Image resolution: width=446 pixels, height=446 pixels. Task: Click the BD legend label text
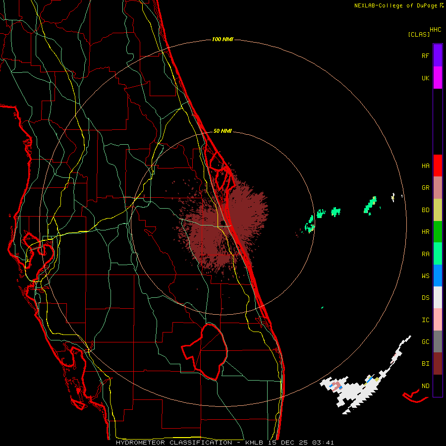(426, 210)
